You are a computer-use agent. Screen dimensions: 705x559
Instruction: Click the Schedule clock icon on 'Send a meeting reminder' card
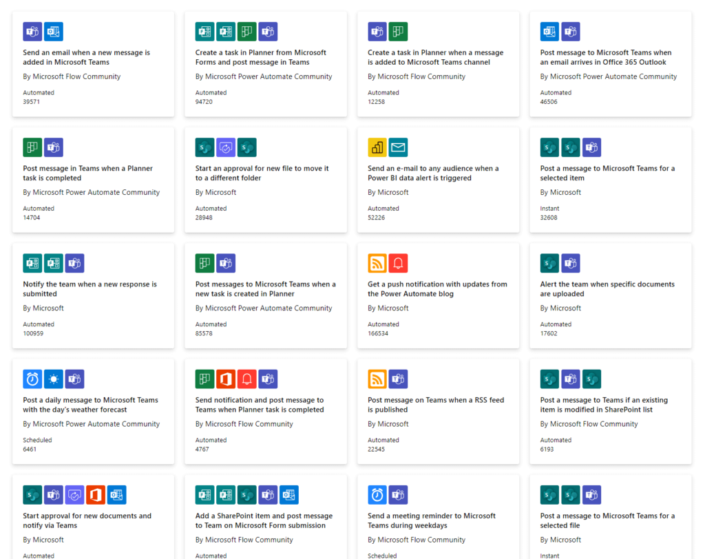(377, 495)
